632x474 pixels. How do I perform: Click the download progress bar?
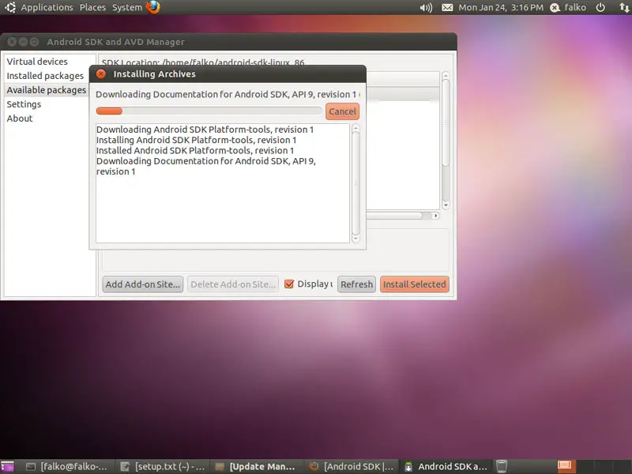(x=209, y=111)
